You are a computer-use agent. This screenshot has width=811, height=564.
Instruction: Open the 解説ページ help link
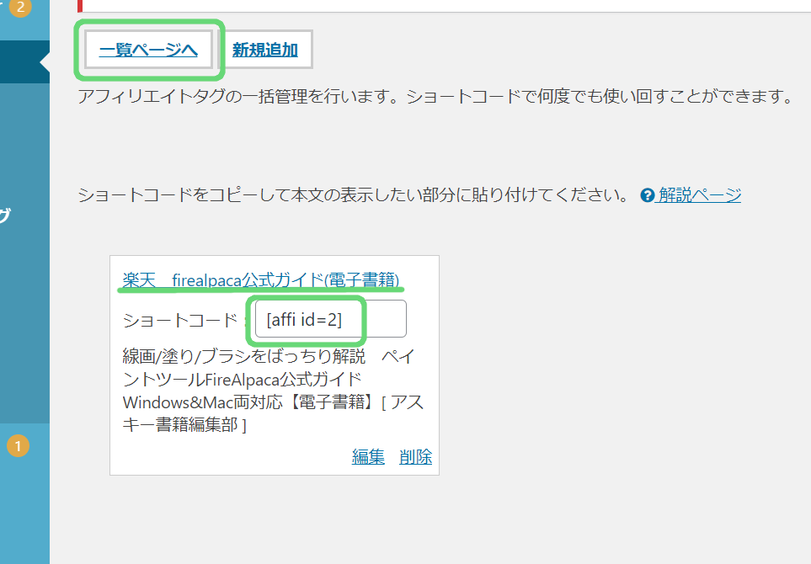click(x=699, y=195)
